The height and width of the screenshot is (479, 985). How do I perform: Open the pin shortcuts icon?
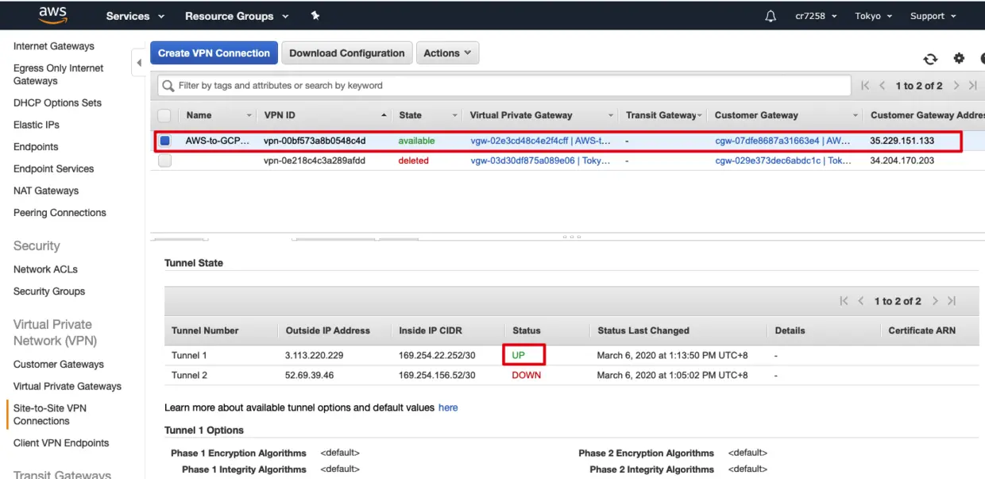[315, 16]
